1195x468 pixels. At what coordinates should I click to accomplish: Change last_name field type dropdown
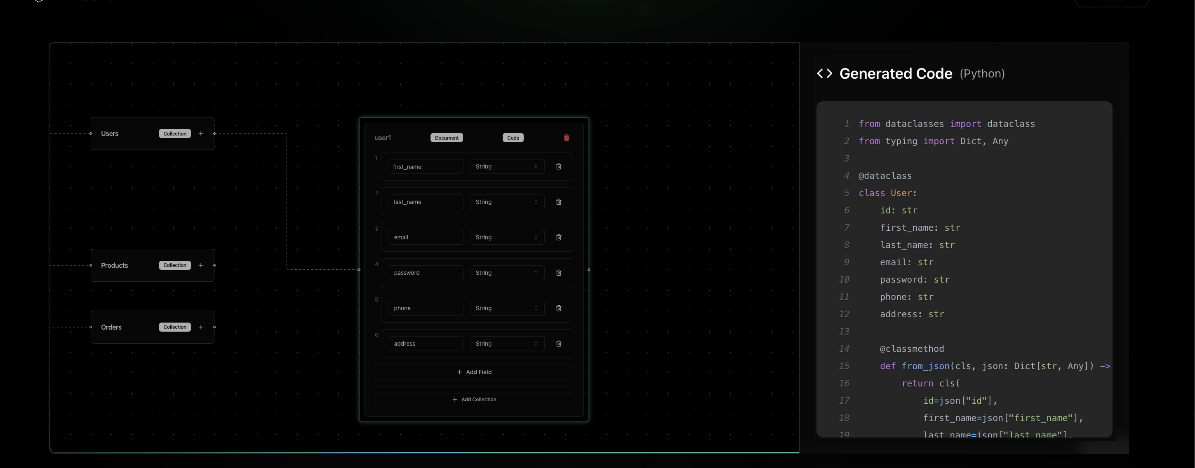point(506,202)
